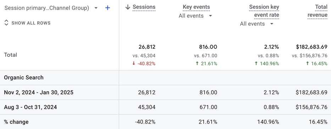Open Key events All events dropdown
This screenshot has width=331, height=129.
coord(210,16)
